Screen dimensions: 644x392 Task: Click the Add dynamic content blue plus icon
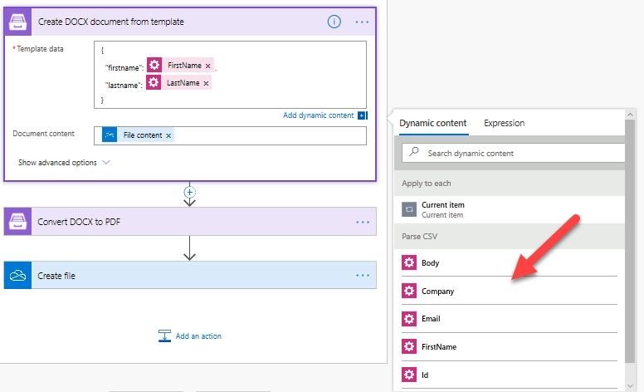(x=362, y=115)
